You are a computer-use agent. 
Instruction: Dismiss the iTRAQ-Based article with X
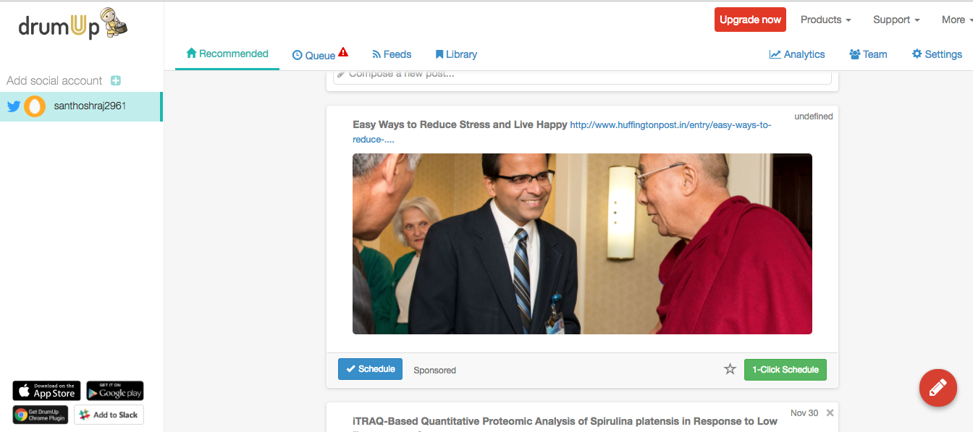click(830, 413)
